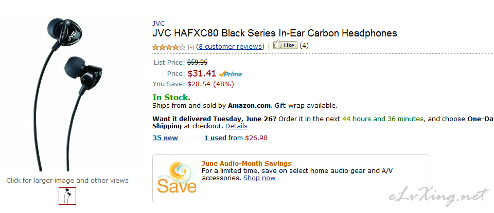This screenshot has height=213, width=494.
Task: Click the JVC brand link
Action: (158, 23)
